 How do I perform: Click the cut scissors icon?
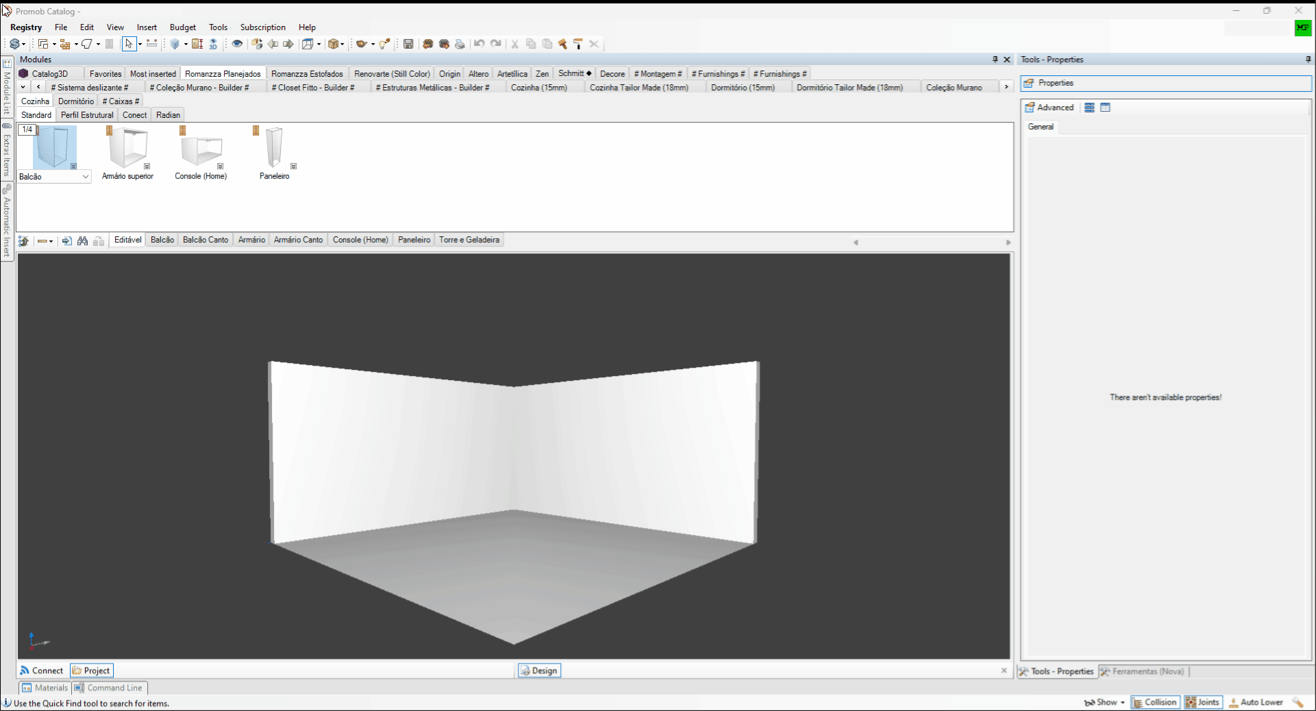click(514, 44)
